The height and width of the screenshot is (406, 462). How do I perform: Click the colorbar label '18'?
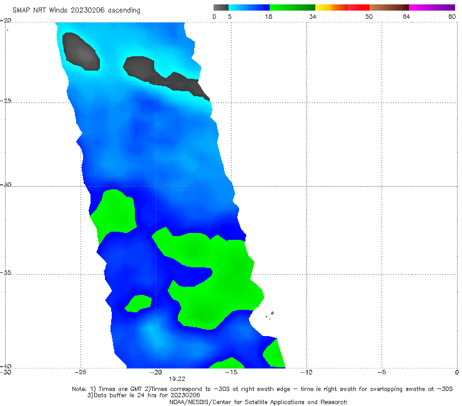268,16
